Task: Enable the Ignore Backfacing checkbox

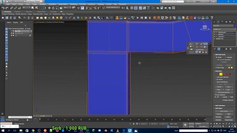Action: coord(216,82)
